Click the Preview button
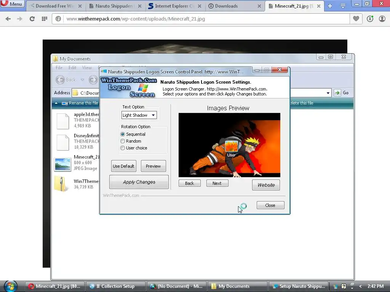This screenshot has width=390, height=292. click(153, 166)
